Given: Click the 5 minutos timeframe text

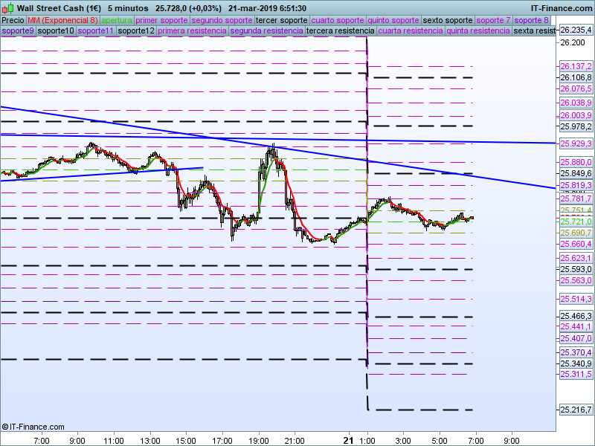Looking at the screenshot, I should (x=128, y=8).
